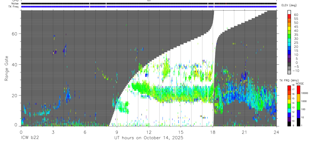This screenshot has width=311, height=143.
Task: Click the '151' CPID value at top
Action: point(149,1)
